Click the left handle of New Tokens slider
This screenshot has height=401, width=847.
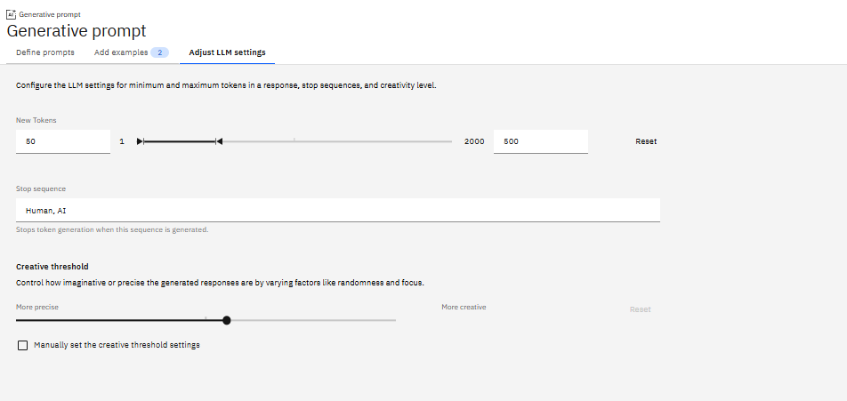pyautogui.click(x=141, y=141)
